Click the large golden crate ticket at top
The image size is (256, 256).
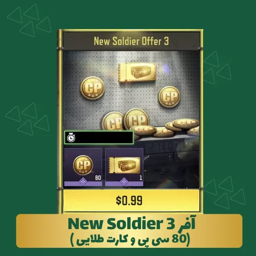[x=137, y=73]
